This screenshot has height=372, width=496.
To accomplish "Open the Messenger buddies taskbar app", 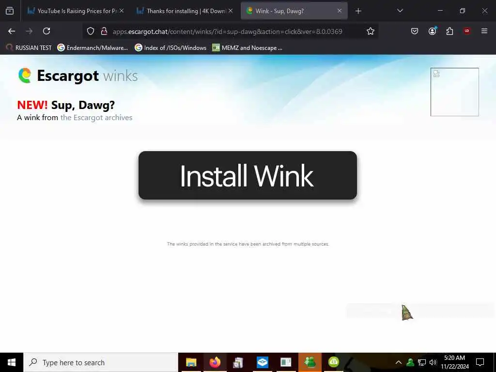I will 310,362.
